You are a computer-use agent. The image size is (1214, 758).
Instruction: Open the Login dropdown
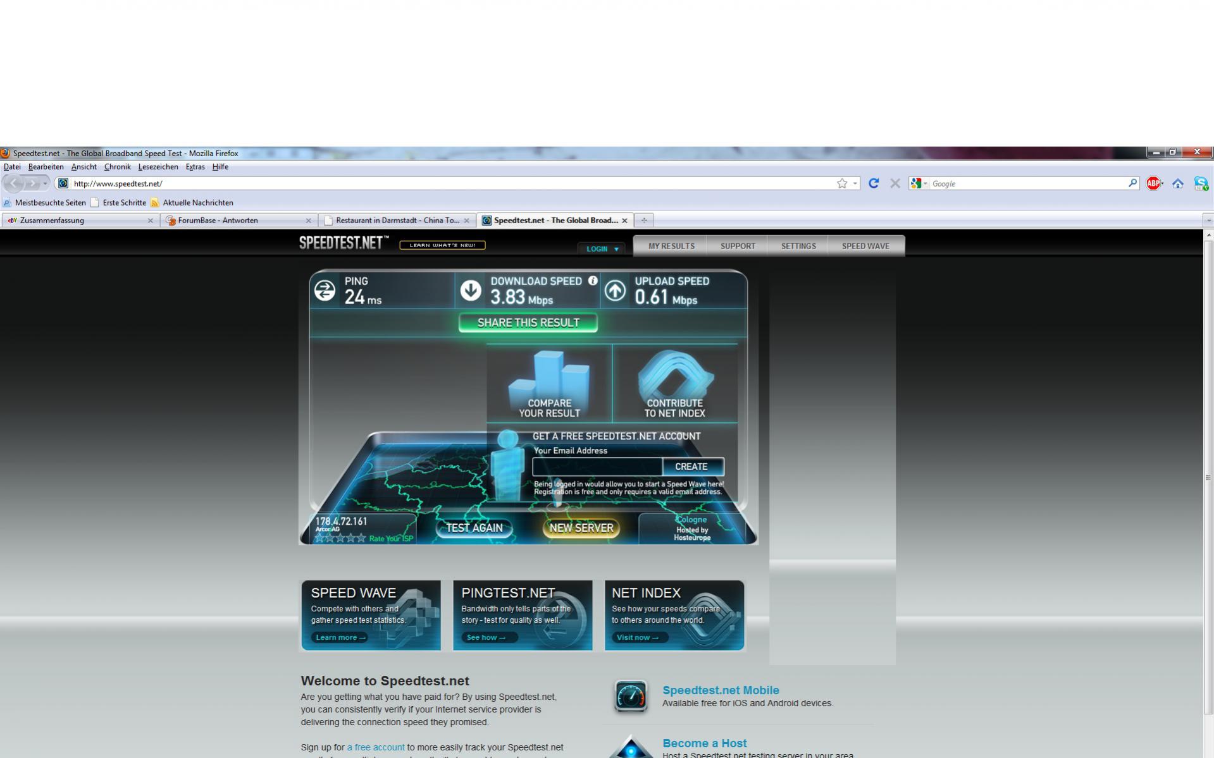pyautogui.click(x=602, y=249)
